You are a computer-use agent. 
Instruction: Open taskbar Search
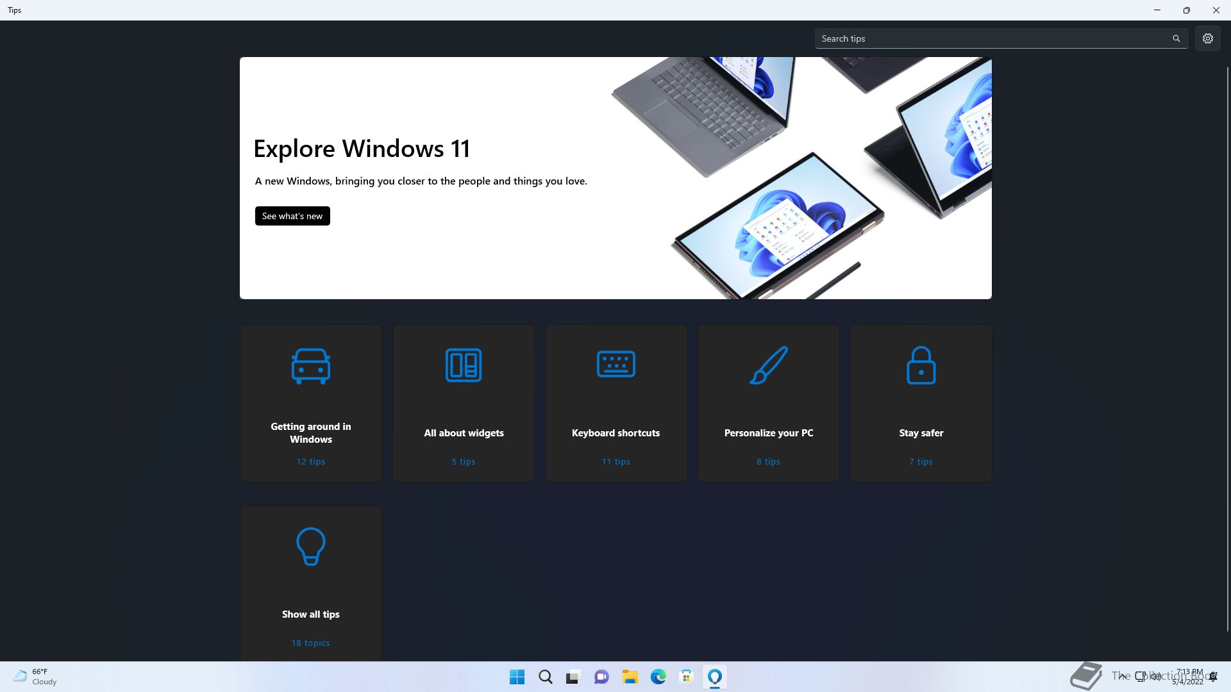(546, 677)
